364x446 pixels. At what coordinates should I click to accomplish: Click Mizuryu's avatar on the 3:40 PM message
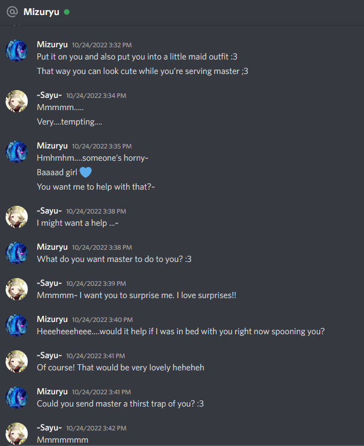pos(17,325)
